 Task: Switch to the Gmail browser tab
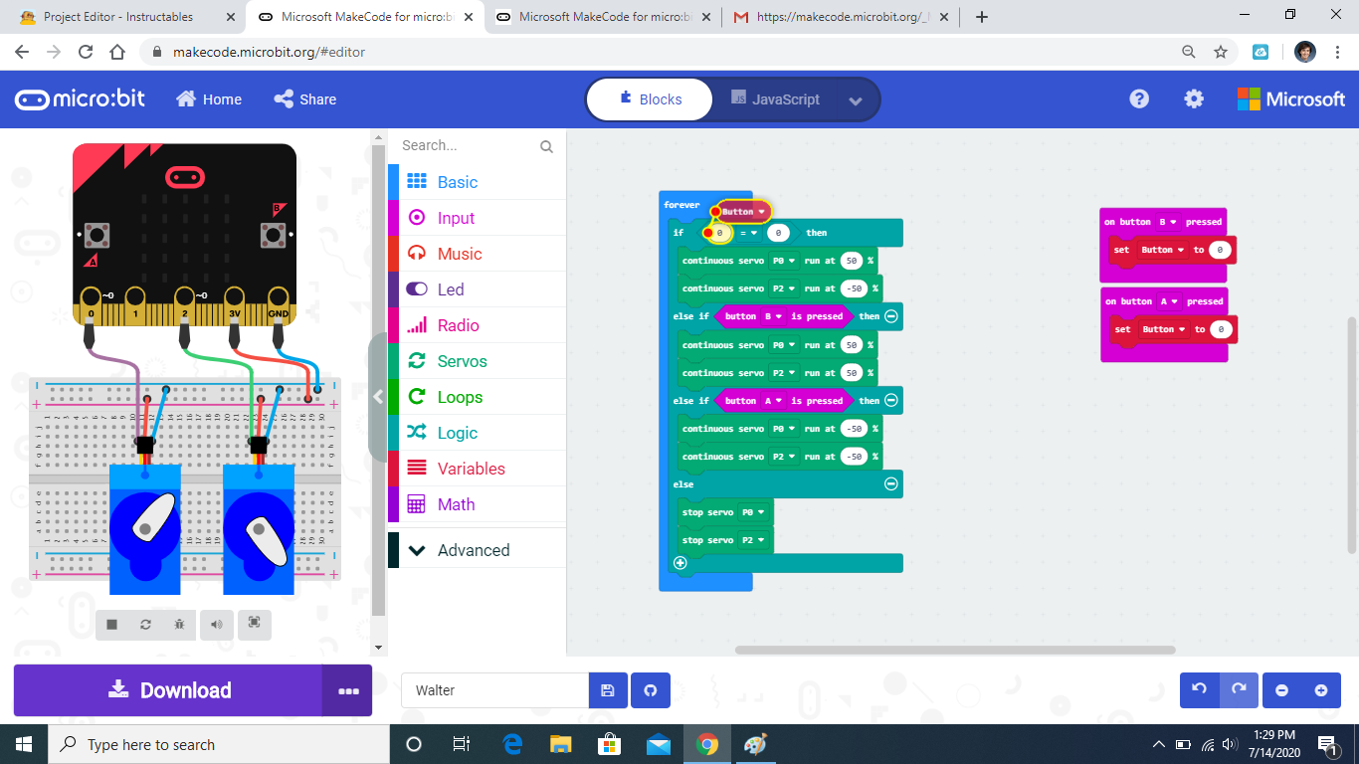(842, 17)
